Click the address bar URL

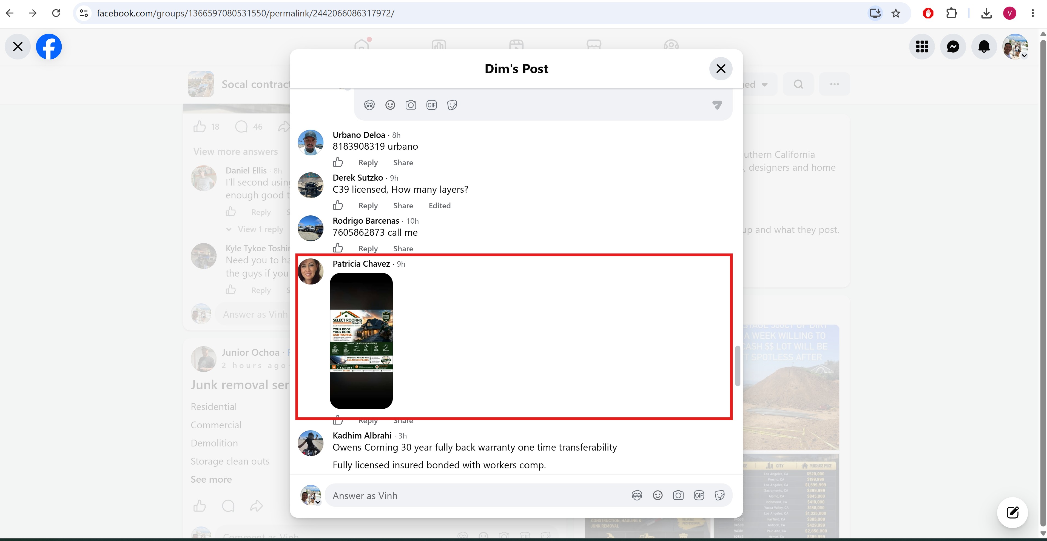tap(246, 13)
